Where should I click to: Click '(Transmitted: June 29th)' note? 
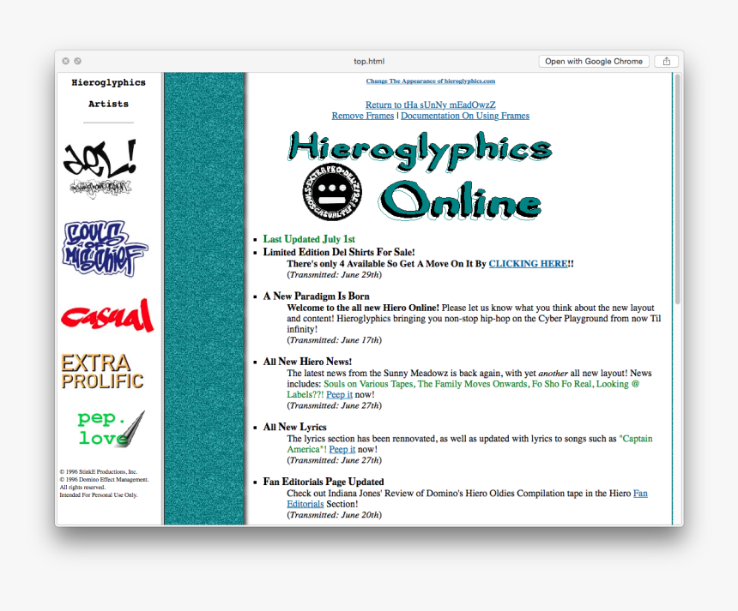coord(334,274)
